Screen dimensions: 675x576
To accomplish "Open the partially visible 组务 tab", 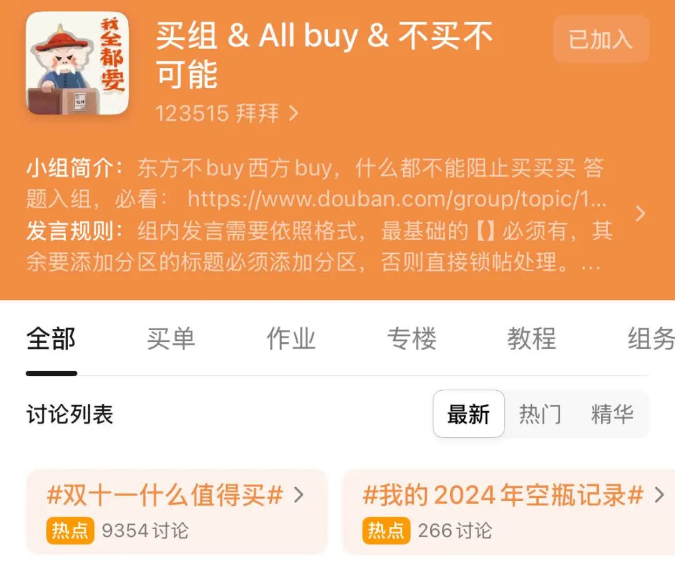I will (x=651, y=338).
